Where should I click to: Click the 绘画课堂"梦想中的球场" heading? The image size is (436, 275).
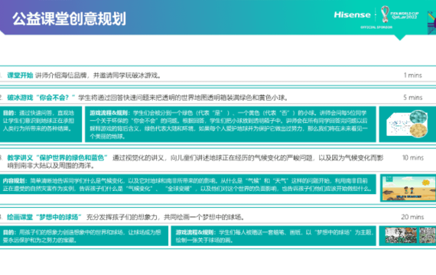(x=44, y=217)
